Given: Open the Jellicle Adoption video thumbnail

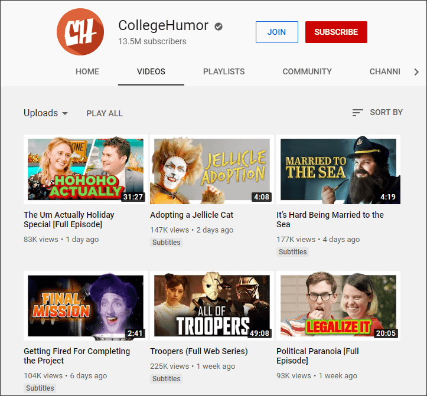Looking at the screenshot, I should [x=212, y=169].
